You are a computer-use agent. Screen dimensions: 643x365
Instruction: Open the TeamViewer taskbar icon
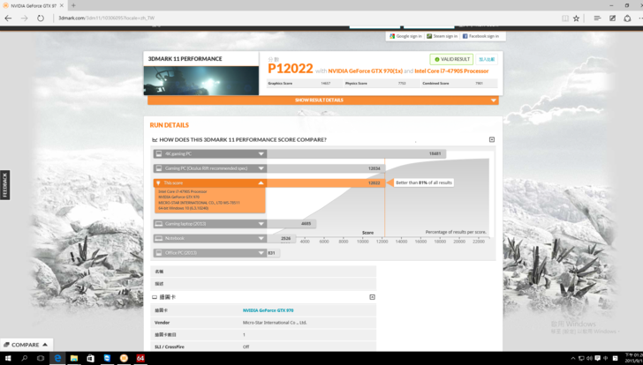[x=107, y=358]
